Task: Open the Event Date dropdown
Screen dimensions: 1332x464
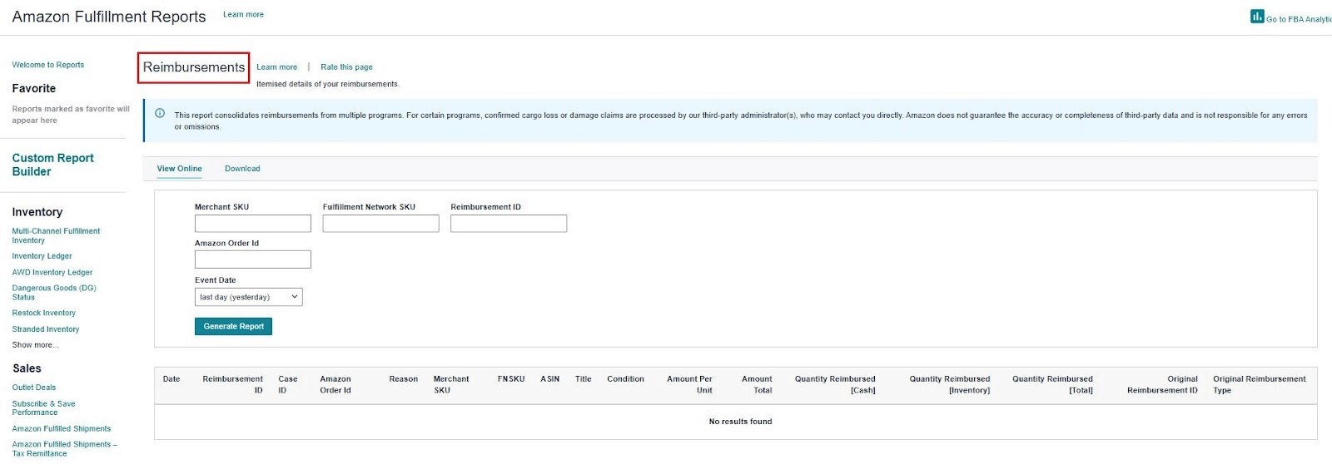Action: point(249,297)
